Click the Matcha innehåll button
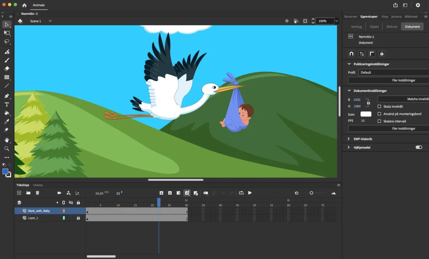The image size is (429, 259). 403,99
